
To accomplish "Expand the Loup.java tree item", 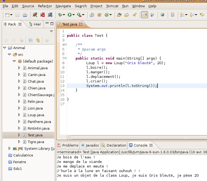I will tap(19, 115).
